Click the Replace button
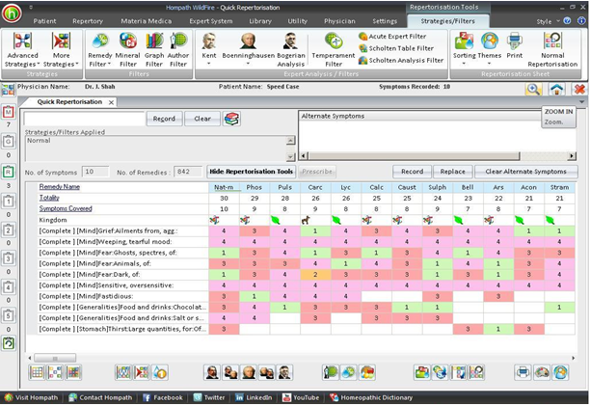This screenshot has width=590, height=406. (x=452, y=172)
